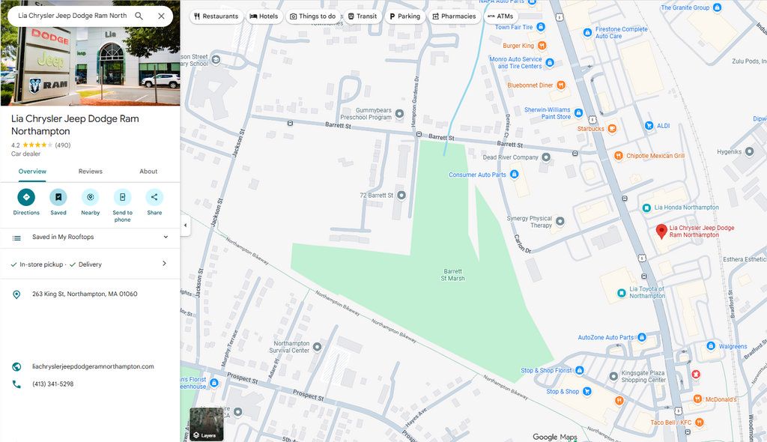This screenshot has height=442, width=767.
Task: Click the Consumer Auto Parts marker
Action: coord(514,175)
